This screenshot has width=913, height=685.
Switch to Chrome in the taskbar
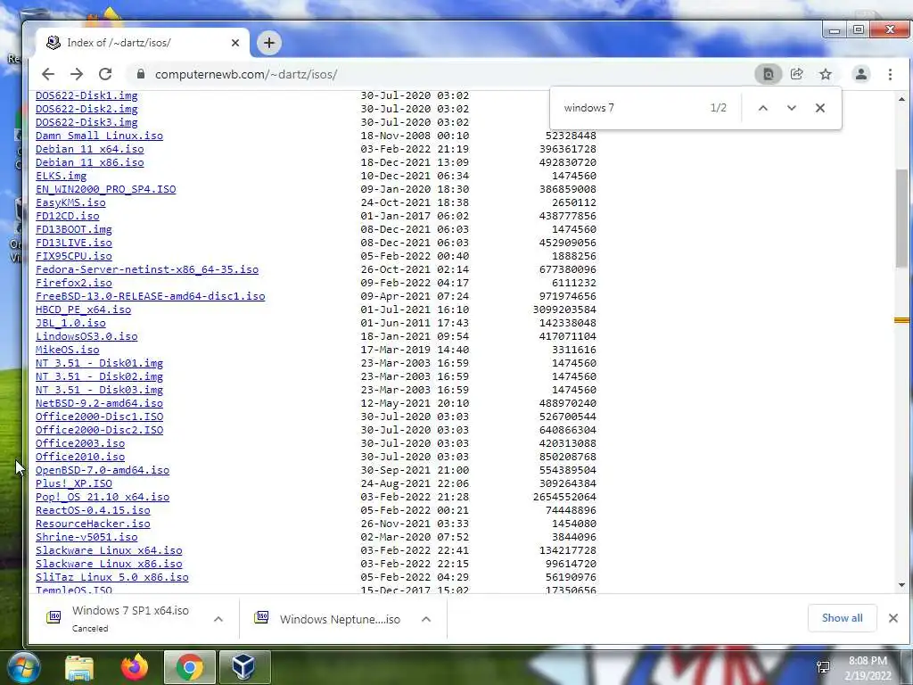(189, 667)
